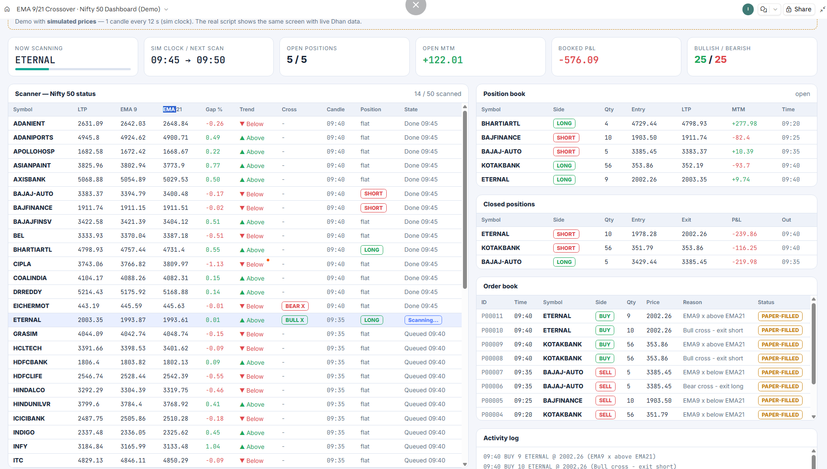Click the Gap % column header
The width and height of the screenshot is (827, 469).
214,110
